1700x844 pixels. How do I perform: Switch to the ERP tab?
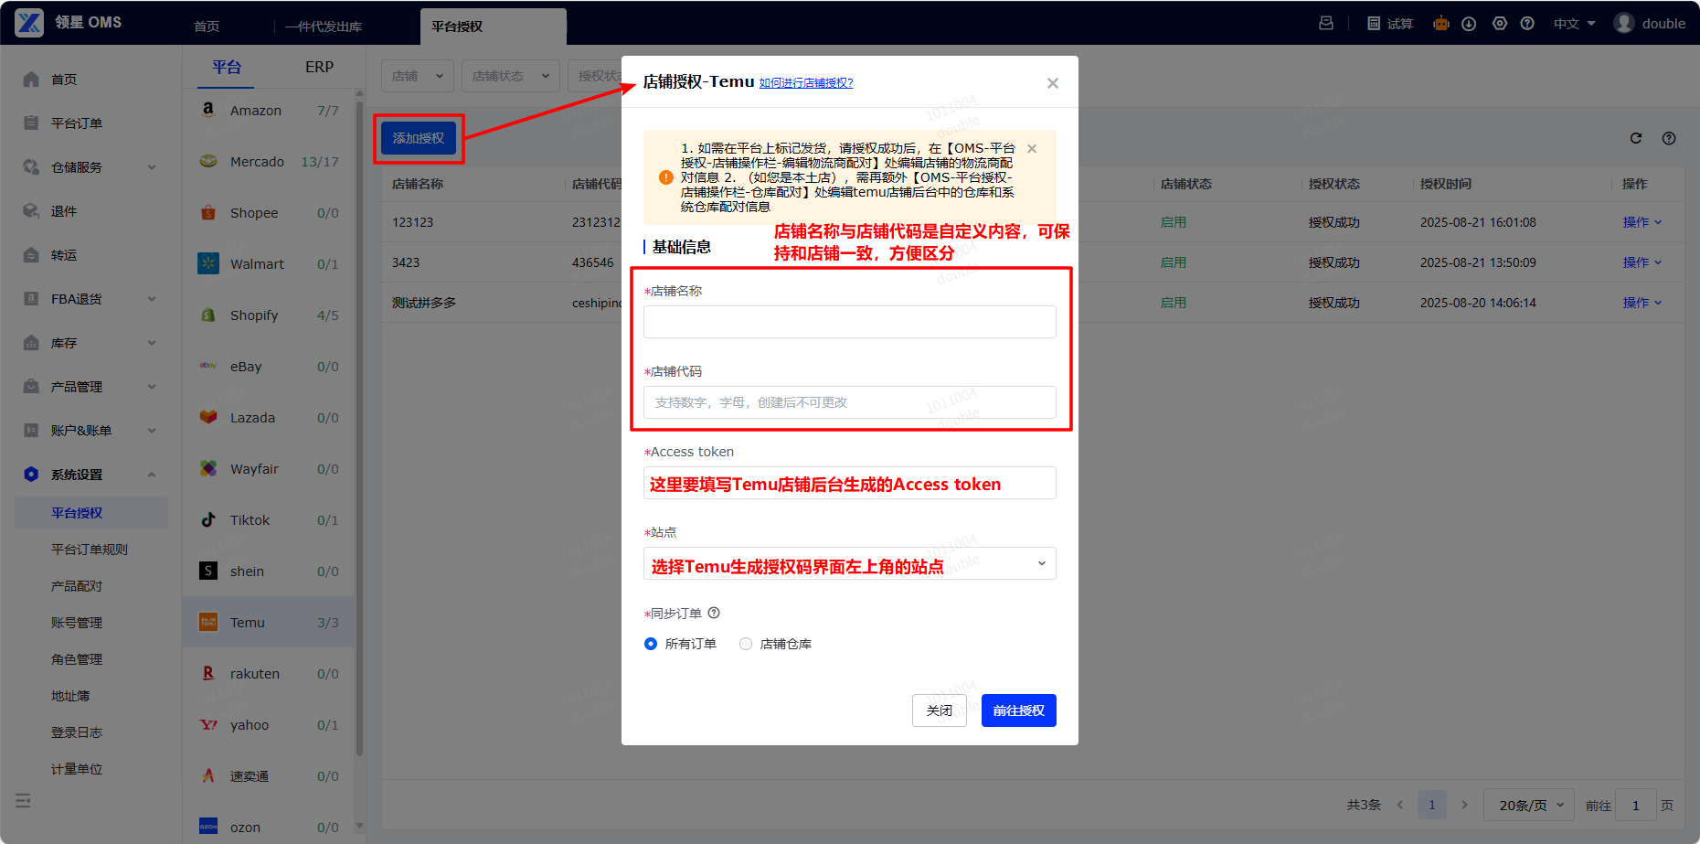(x=319, y=67)
